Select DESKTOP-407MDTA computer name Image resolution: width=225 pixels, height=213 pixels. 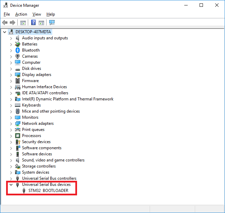click(x=33, y=32)
